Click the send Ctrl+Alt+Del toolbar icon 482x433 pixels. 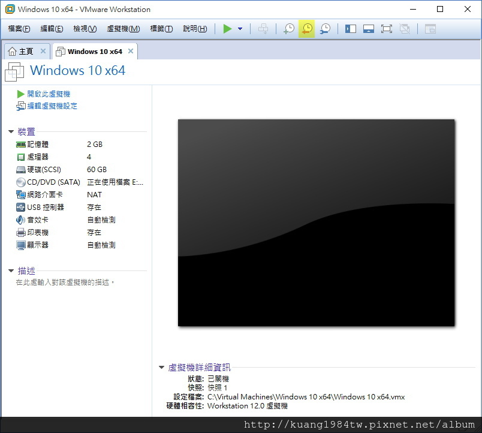tap(263, 29)
